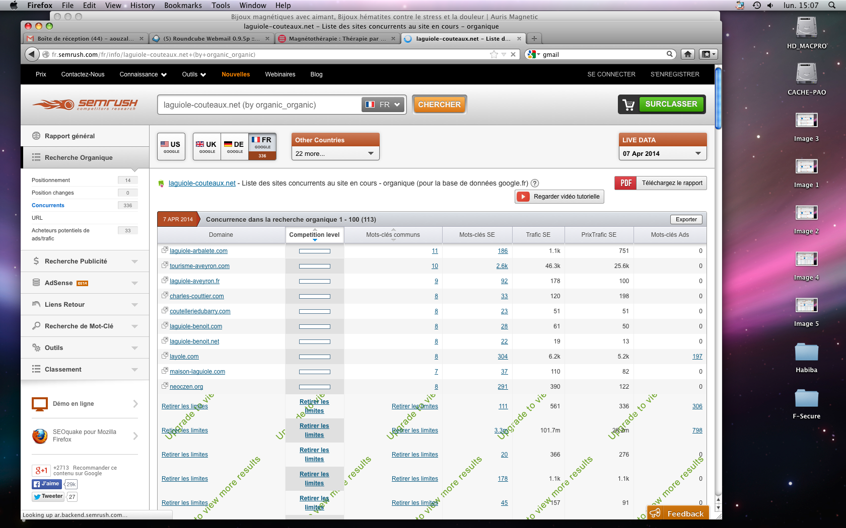The height and width of the screenshot is (528, 846).
Task: Expand the Liens Retour section
Action: (x=85, y=305)
